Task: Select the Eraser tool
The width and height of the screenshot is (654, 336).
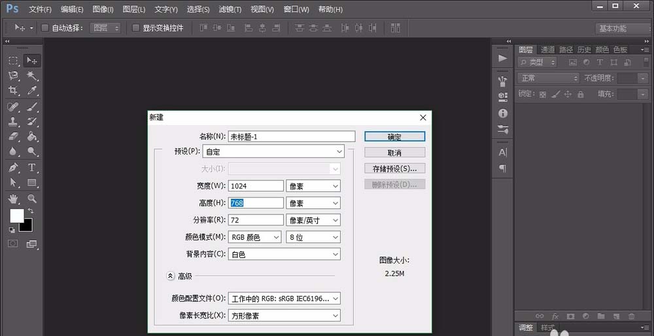Action: [13, 137]
